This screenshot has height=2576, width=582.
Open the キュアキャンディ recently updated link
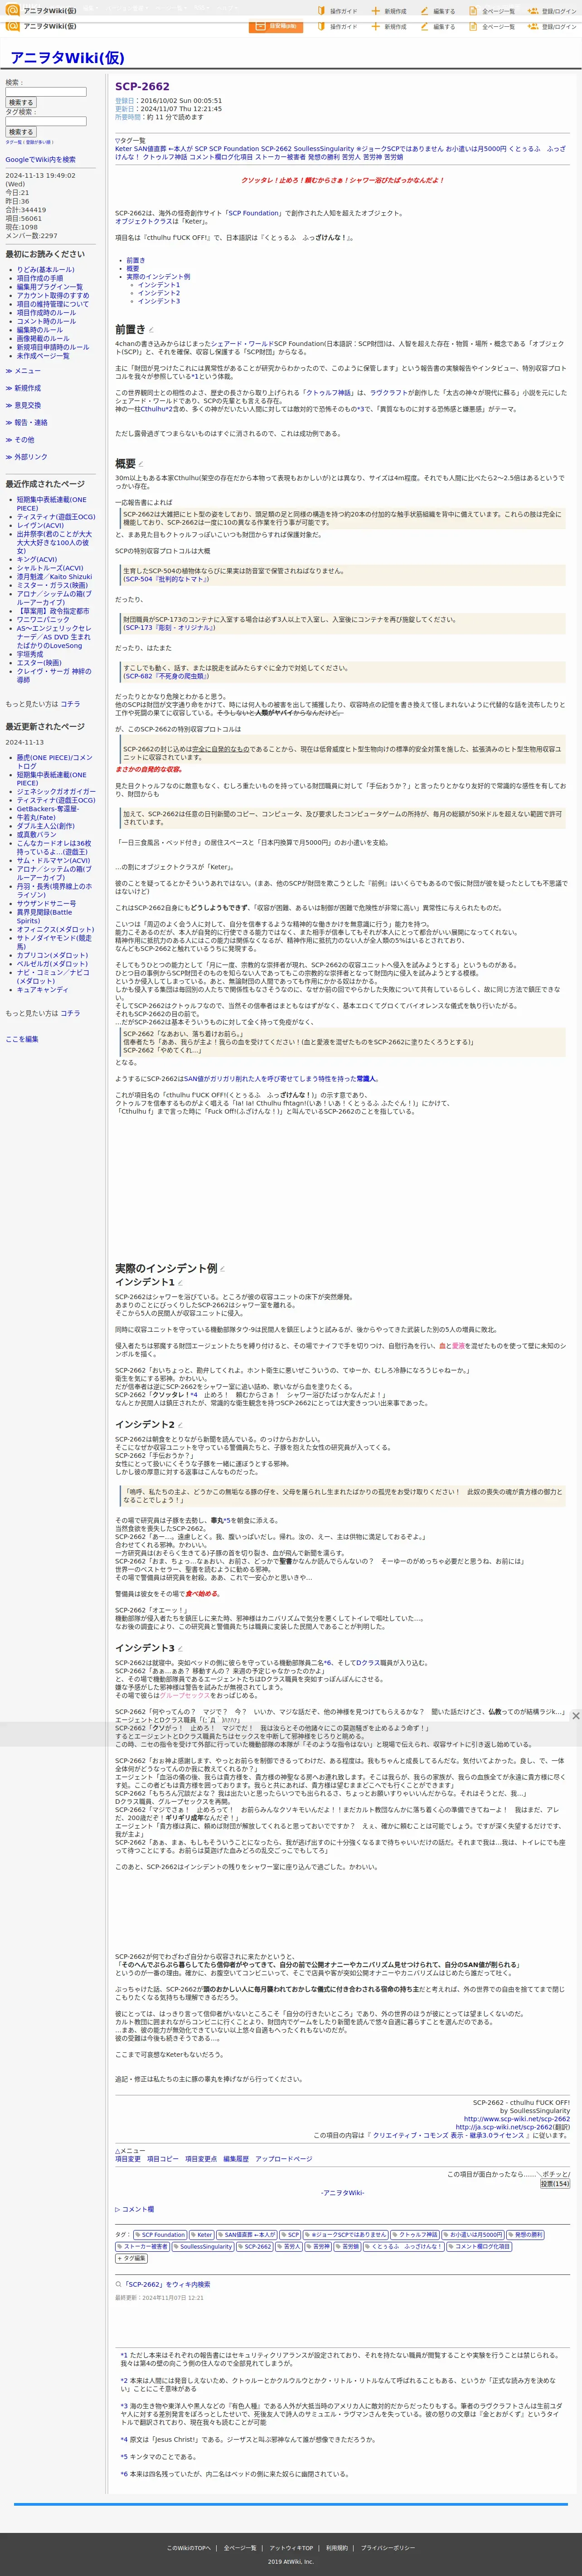pos(42,989)
